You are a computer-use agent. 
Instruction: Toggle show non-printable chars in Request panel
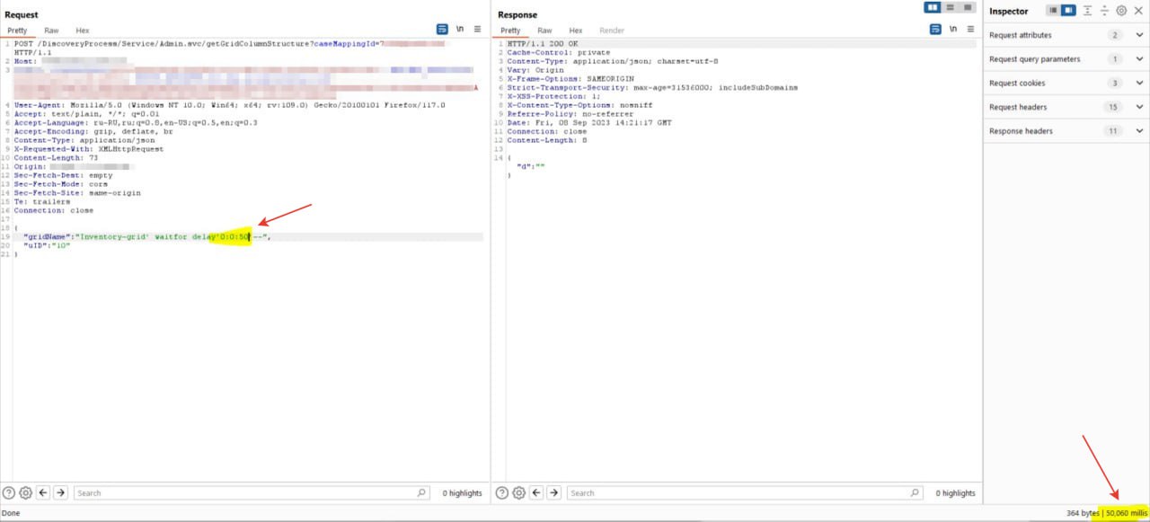(x=460, y=30)
